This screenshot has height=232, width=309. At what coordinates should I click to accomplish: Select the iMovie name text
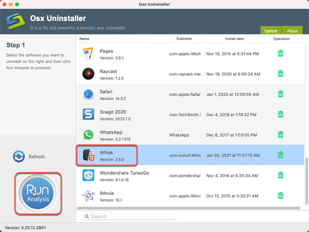[107, 193]
